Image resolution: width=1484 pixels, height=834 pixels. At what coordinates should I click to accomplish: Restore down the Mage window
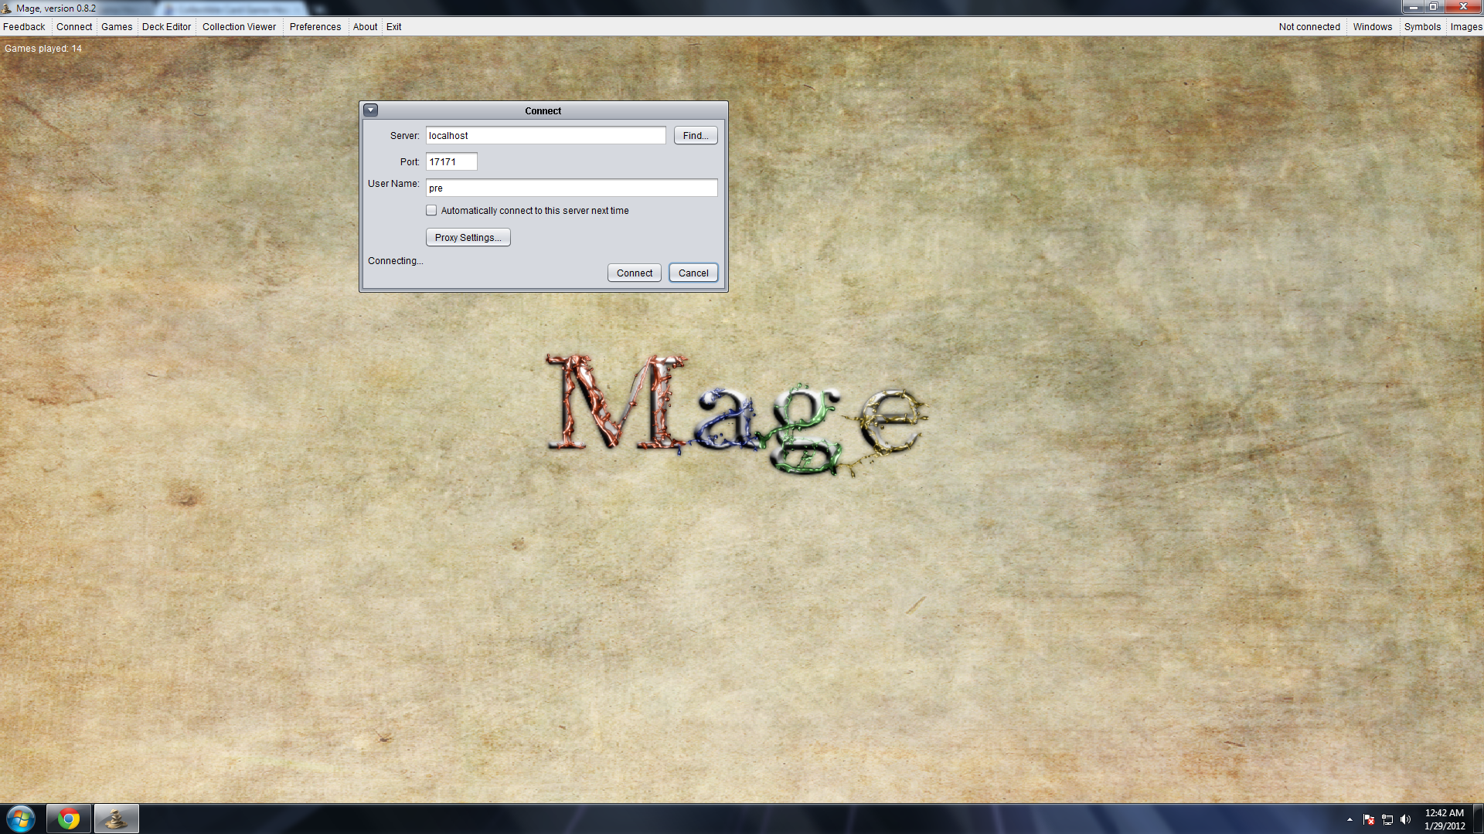[1433, 7]
